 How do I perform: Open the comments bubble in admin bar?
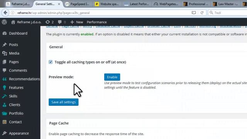click(60, 22)
